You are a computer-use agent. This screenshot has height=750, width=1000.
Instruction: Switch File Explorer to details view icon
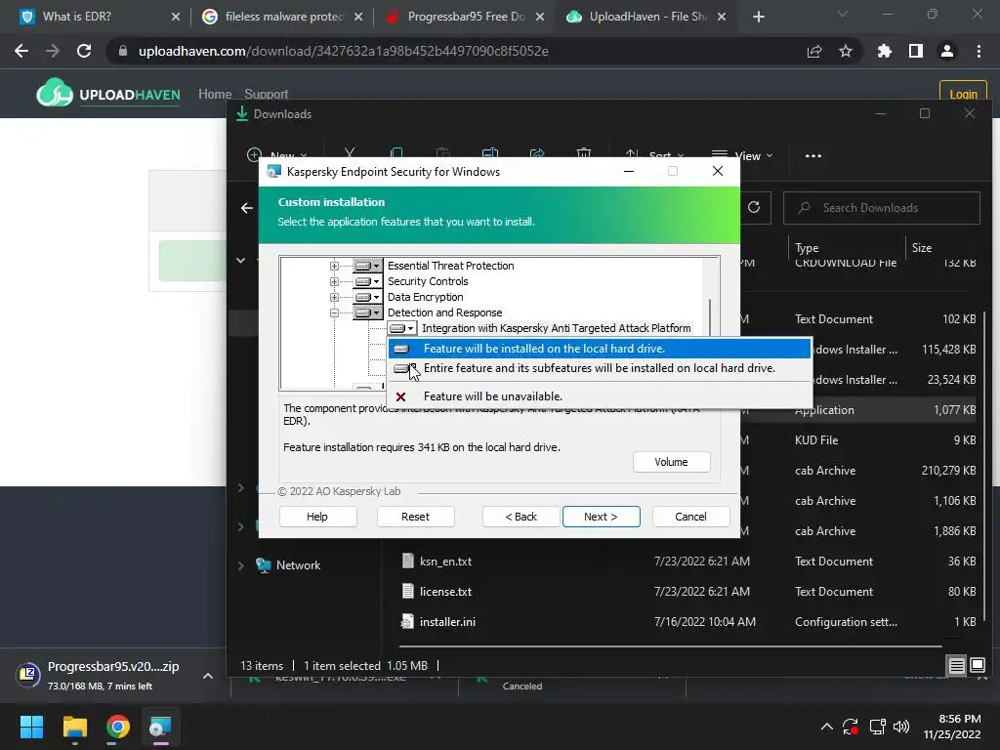point(957,666)
